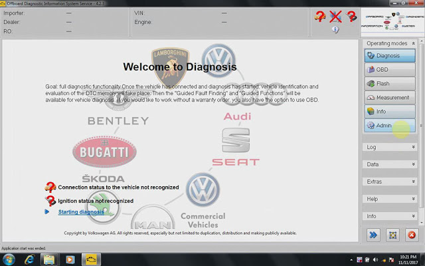Click the volume speaker tray icon
The image size is (425, 266).
[x=376, y=260]
